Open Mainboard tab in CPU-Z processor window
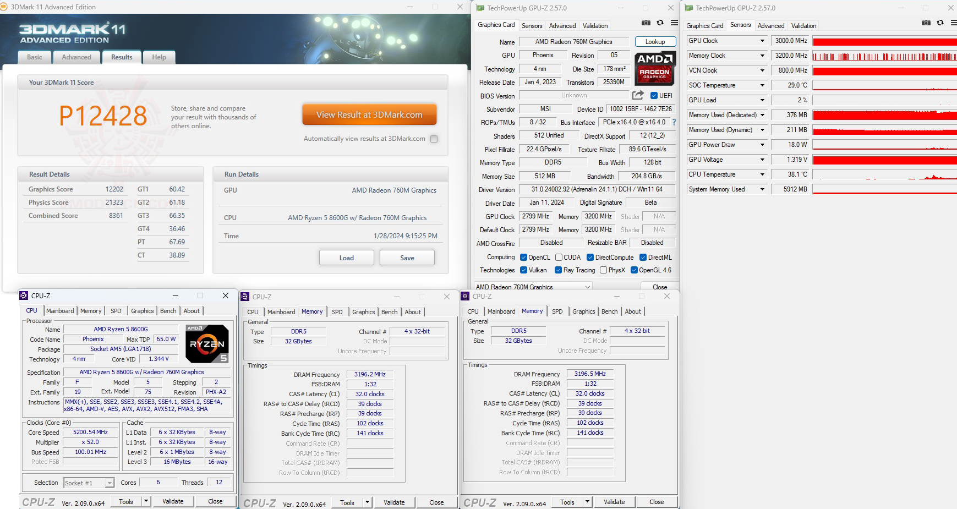The height and width of the screenshot is (509, 957). [60, 311]
